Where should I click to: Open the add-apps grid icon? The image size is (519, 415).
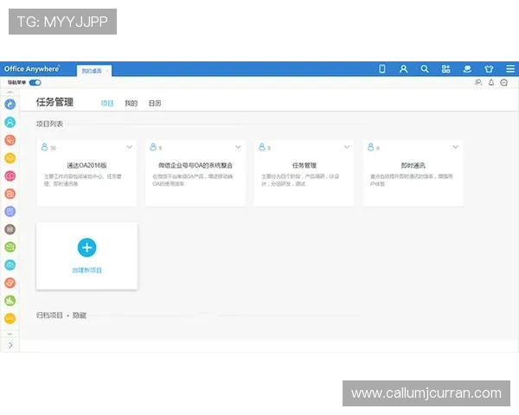point(445,69)
